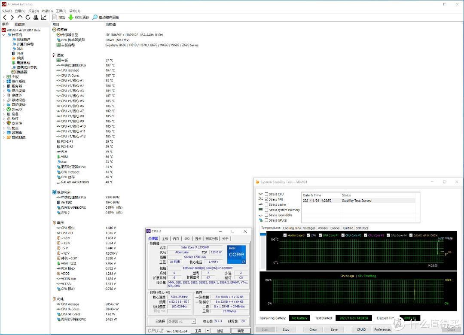Screen dimensions: 464x335
Task: Open the 处理器 #1 selection dropdown in CPU-Z
Action: pyautogui.click(x=193, y=322)
